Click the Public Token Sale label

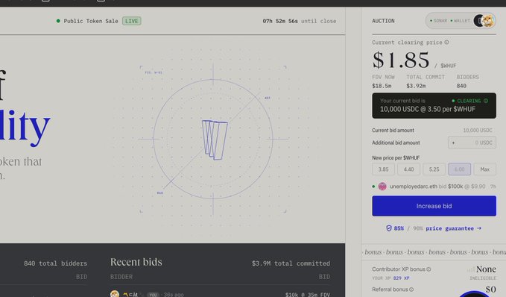pos(91,21)
